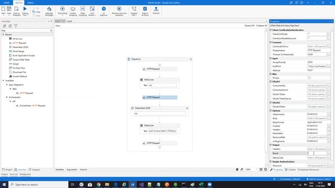This screenshot has width=335, height=188.
Task: Click Save as Template icon
Action: click(x=16, y=9)
